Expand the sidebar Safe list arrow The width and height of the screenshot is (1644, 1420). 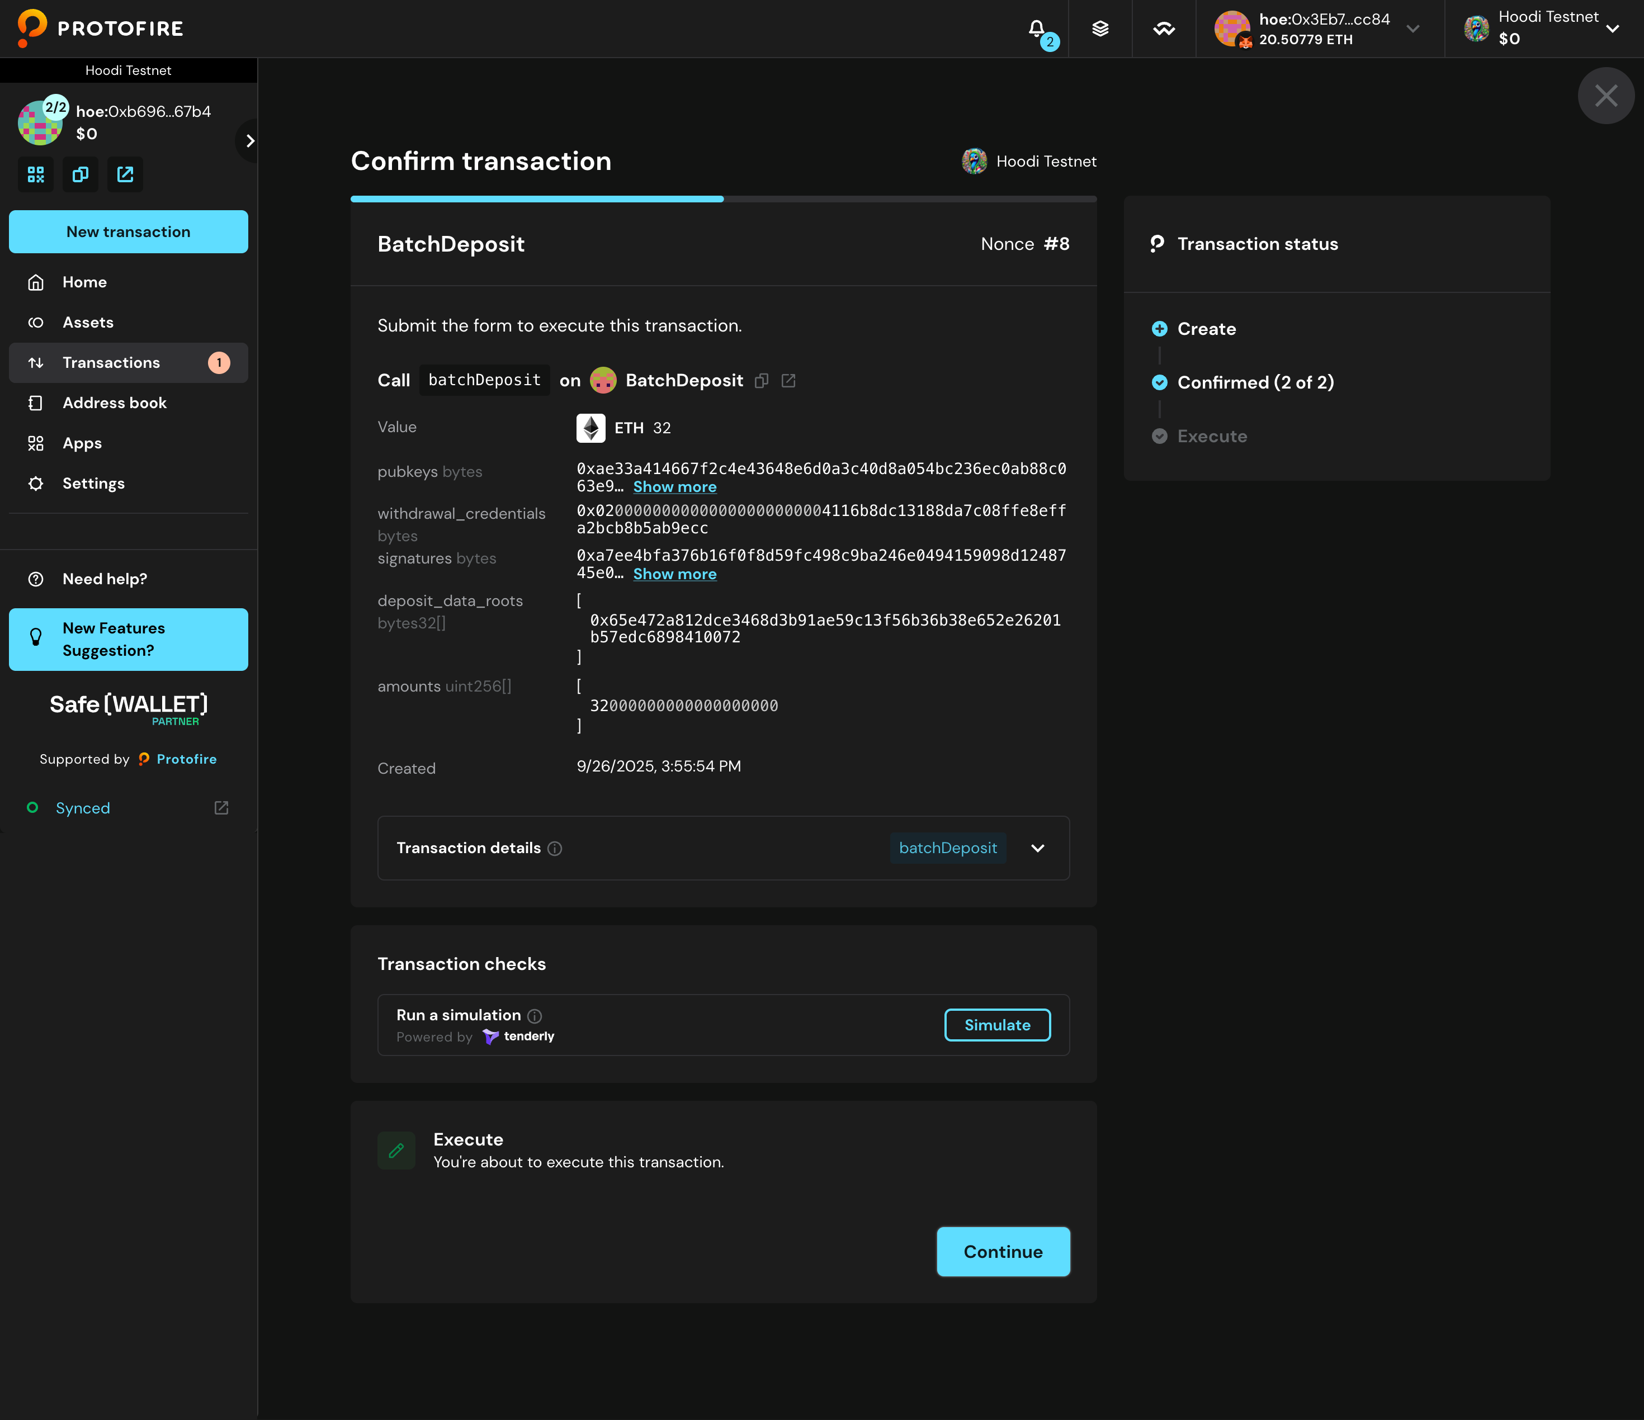tap(250, 140)
